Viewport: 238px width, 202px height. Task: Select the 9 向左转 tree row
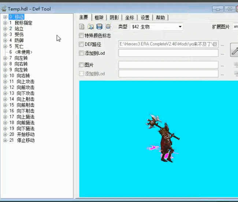coord(19,70)
